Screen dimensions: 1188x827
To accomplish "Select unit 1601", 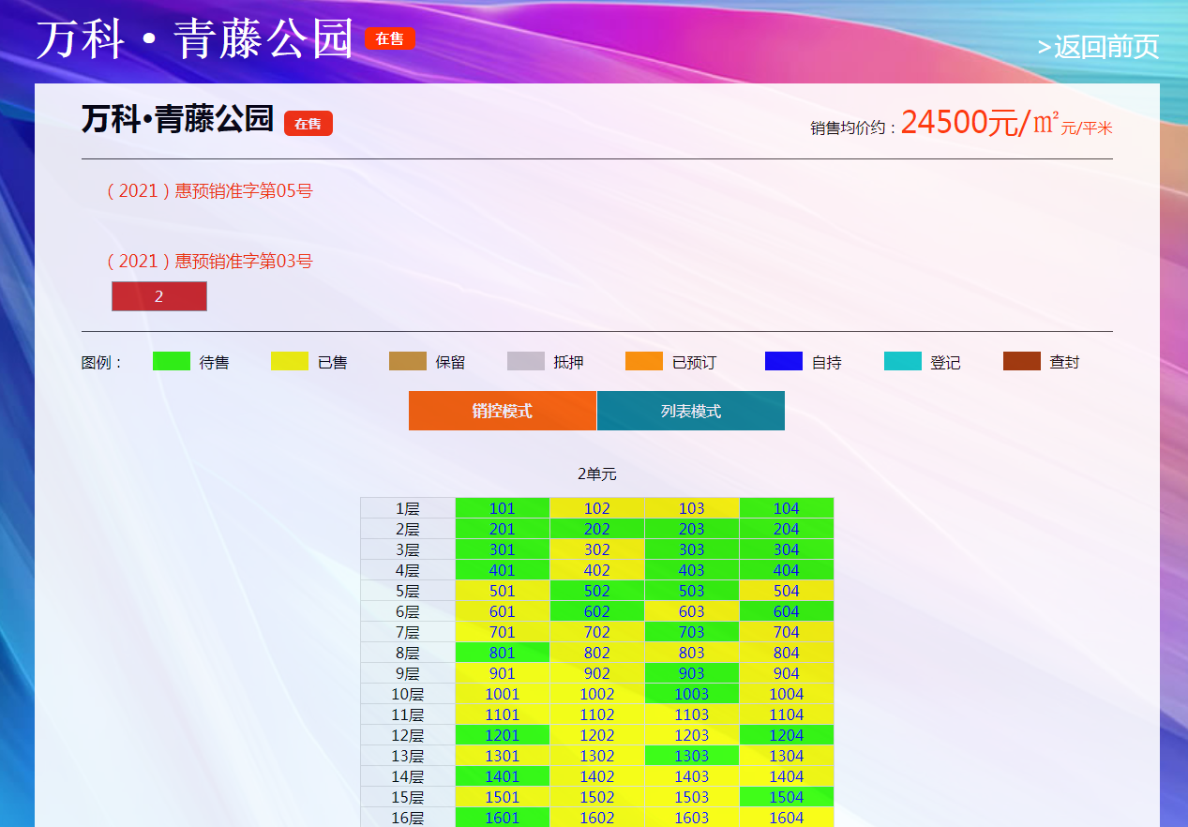I will tap(503, 818).
